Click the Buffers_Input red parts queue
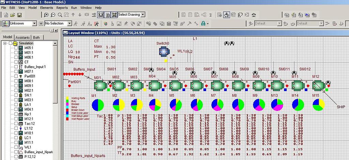This screenshot has height=160, width=349. [74, 74]
